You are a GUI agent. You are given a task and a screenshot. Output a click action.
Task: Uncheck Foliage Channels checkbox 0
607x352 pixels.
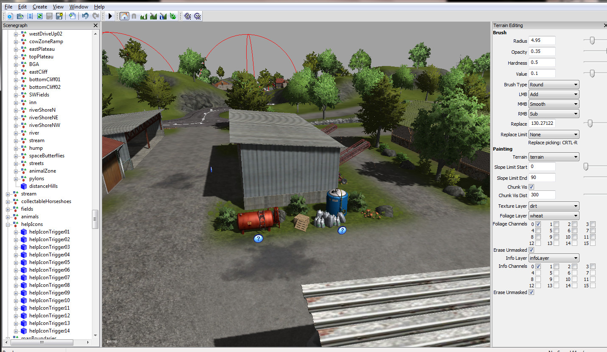click(x=538, y=224)
